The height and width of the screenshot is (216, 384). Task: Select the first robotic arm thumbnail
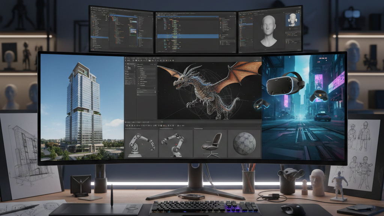pyautogui.click(x=142, y=144)
